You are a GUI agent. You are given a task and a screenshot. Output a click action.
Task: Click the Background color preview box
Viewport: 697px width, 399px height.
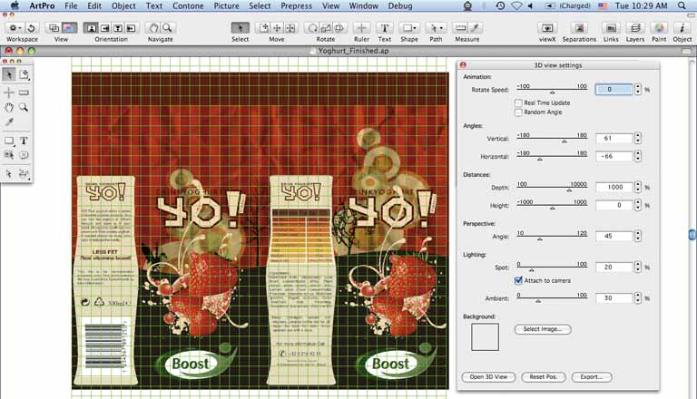tap(485, 336)
